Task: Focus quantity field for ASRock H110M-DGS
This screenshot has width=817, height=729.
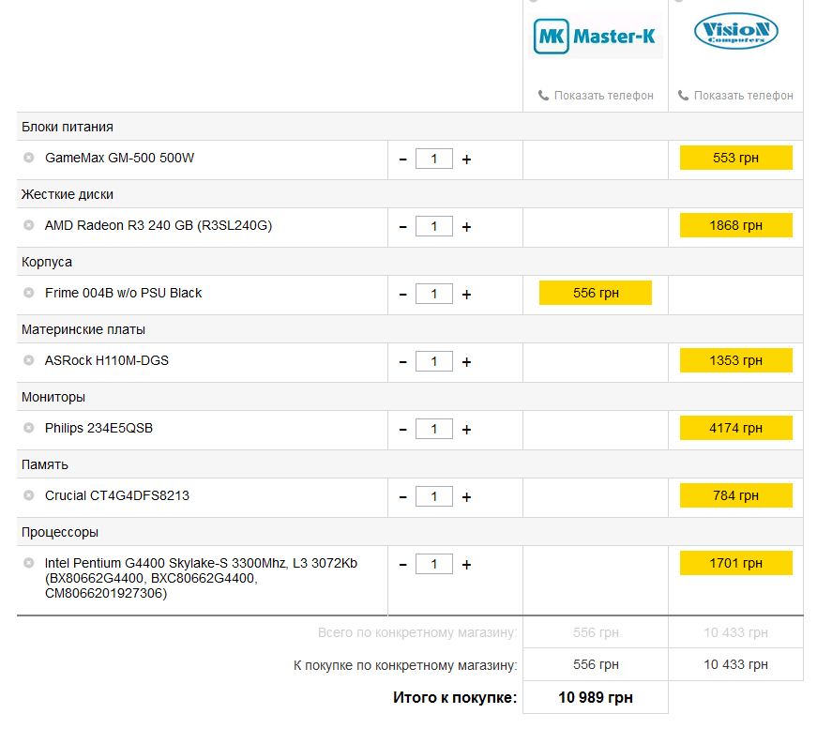Action: pos(434,361)
